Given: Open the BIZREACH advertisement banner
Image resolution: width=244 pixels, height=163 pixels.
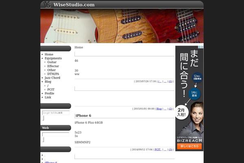Looking at the screenshot, I should coord(190,98).
